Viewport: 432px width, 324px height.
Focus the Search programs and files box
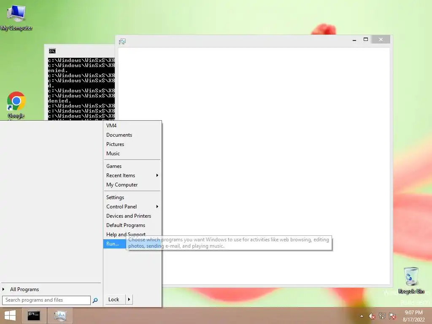pyautogui.click(x=46, y=300)
